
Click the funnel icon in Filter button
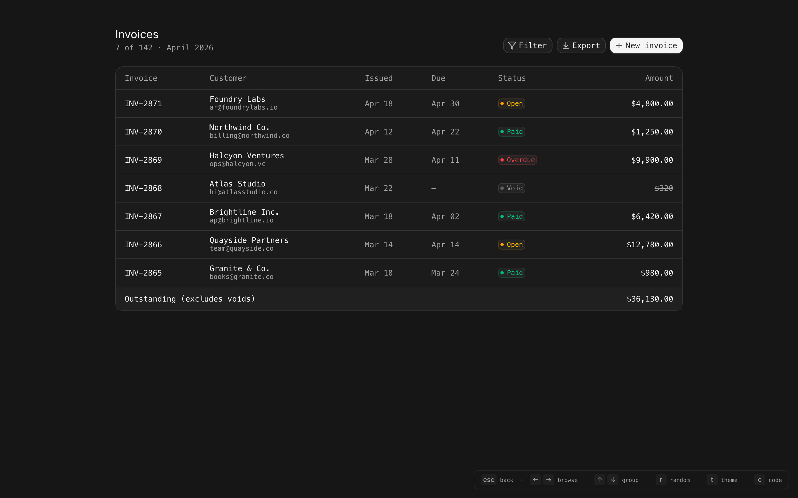coord(512,45)
